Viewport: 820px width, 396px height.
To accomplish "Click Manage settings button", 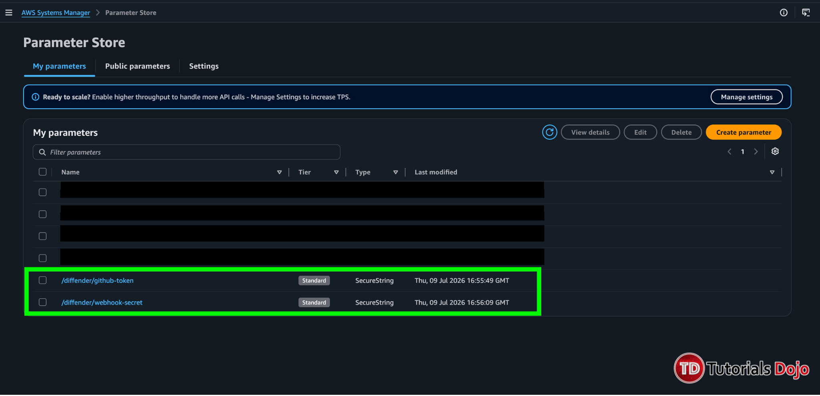I will [x=746, y=97].
